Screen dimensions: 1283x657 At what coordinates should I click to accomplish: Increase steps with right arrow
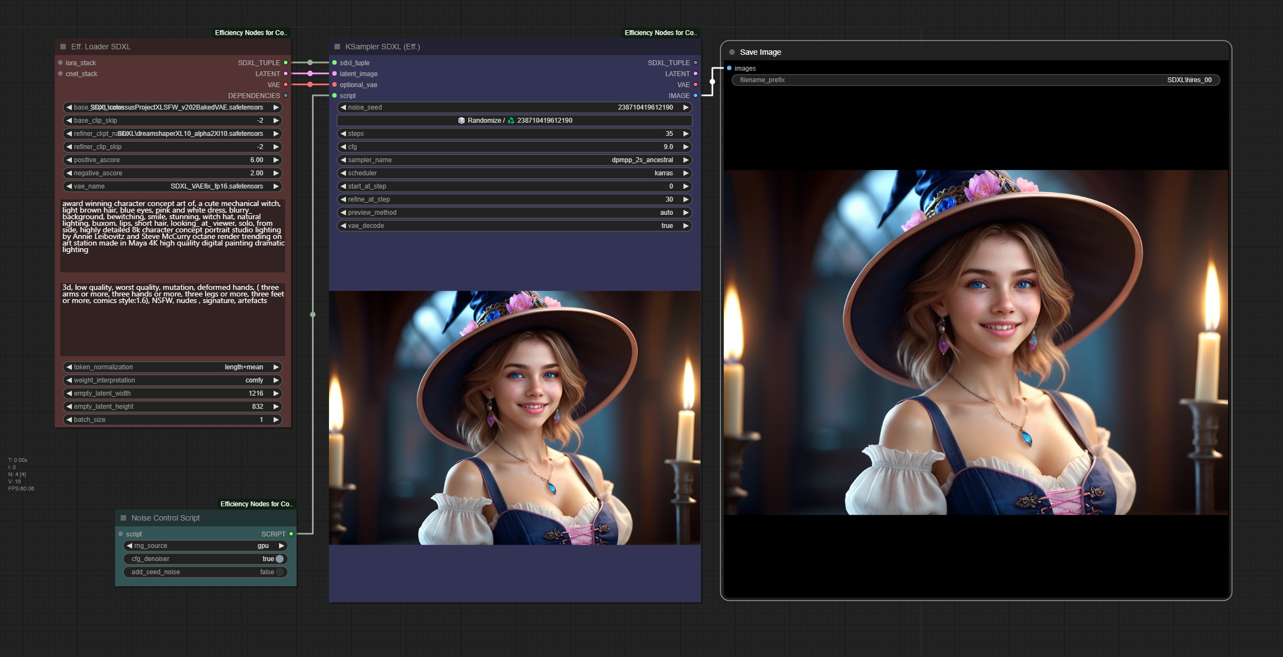coord(685,134)
